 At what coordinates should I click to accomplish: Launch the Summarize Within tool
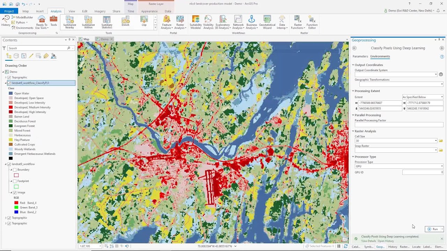click(x=88, y=22)
